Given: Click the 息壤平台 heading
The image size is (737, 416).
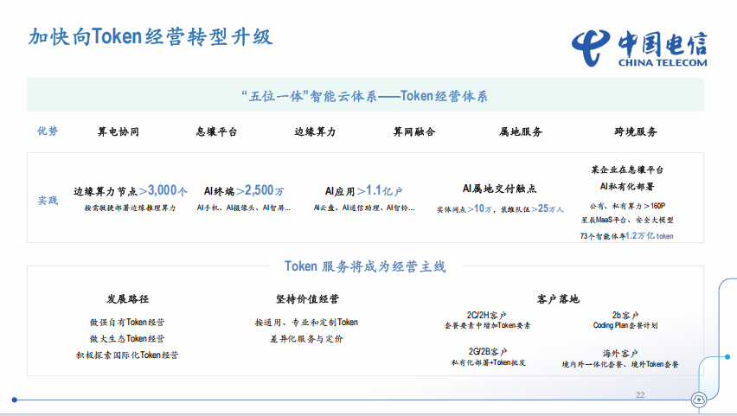Looking at the screenshot, I should pos(216,132).
